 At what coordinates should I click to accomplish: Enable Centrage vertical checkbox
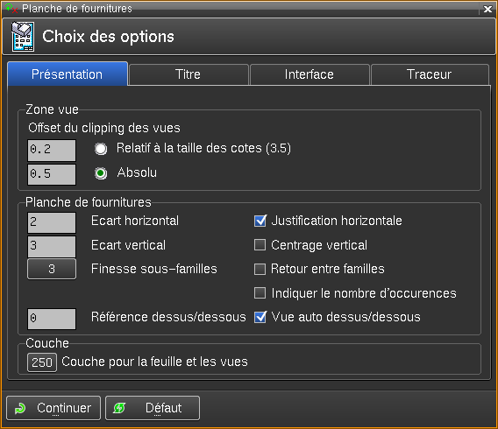tap(260, 245)
